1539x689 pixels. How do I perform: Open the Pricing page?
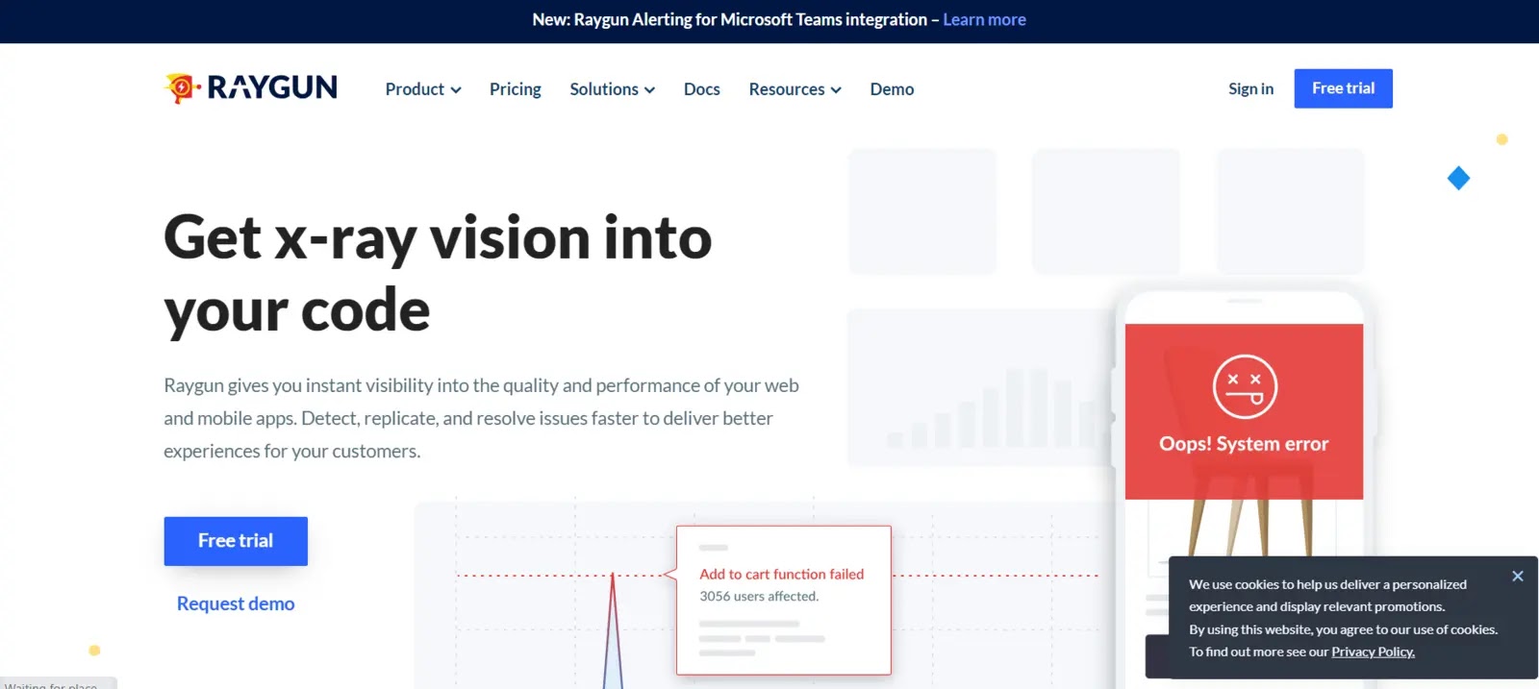[x=516, y=89]
